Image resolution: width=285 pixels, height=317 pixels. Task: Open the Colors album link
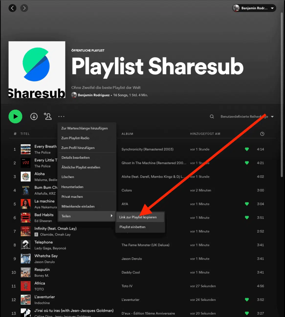[127, 190]
